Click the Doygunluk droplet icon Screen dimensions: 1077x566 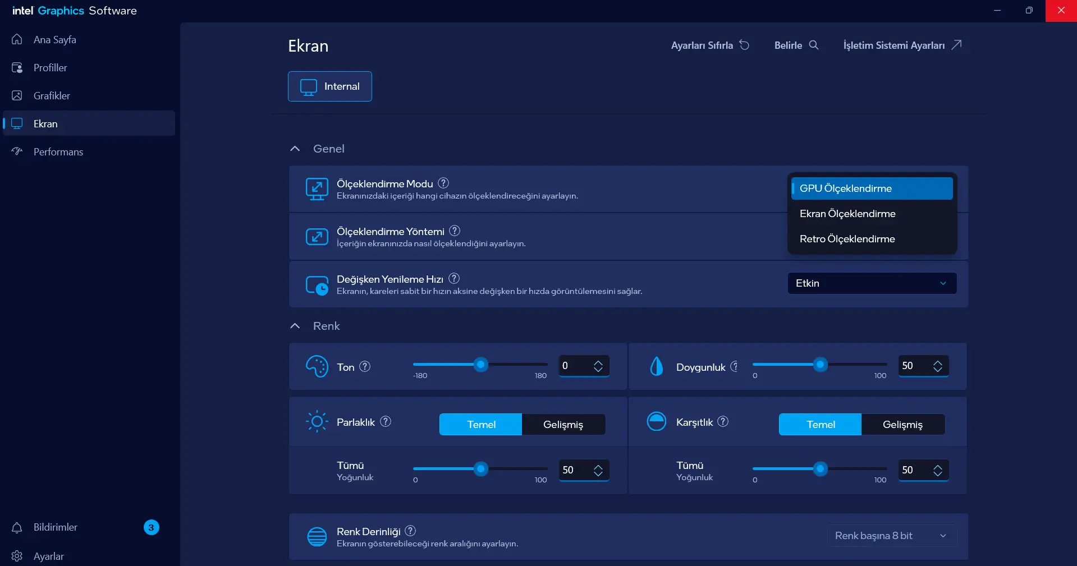[x=656, y=366]
